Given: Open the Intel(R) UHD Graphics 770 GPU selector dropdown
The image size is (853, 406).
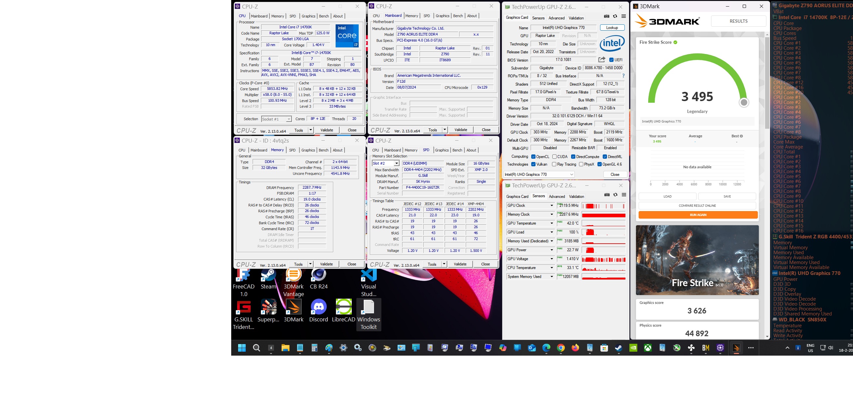Looking at the screenshot, I should tap(539, 175).
